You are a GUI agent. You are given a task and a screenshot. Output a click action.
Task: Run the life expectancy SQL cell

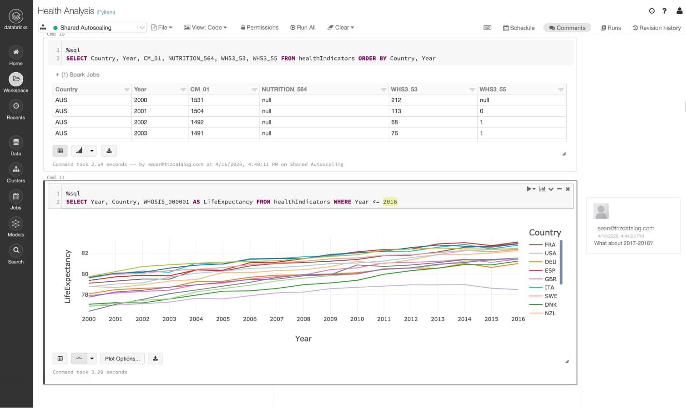click(530, 189)
